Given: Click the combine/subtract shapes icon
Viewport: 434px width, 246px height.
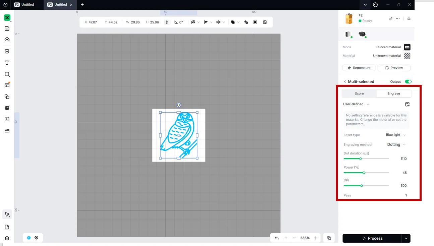Looking at the screenshot, I should [246, 22].
